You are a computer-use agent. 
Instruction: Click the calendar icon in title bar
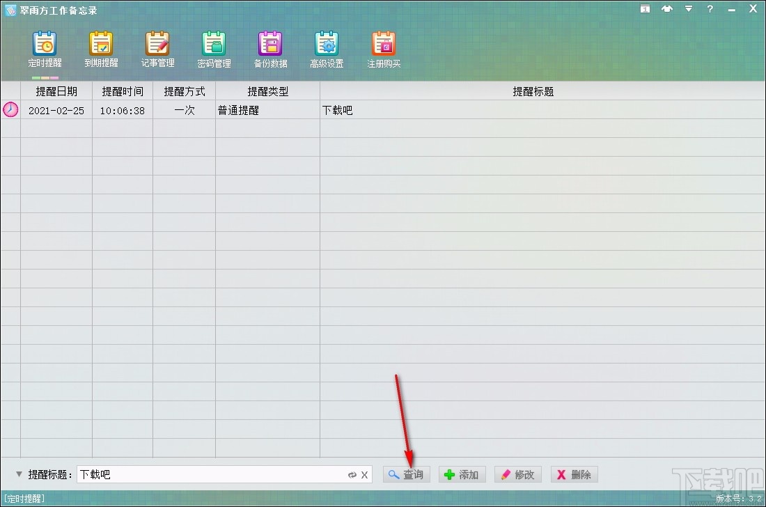645,9
